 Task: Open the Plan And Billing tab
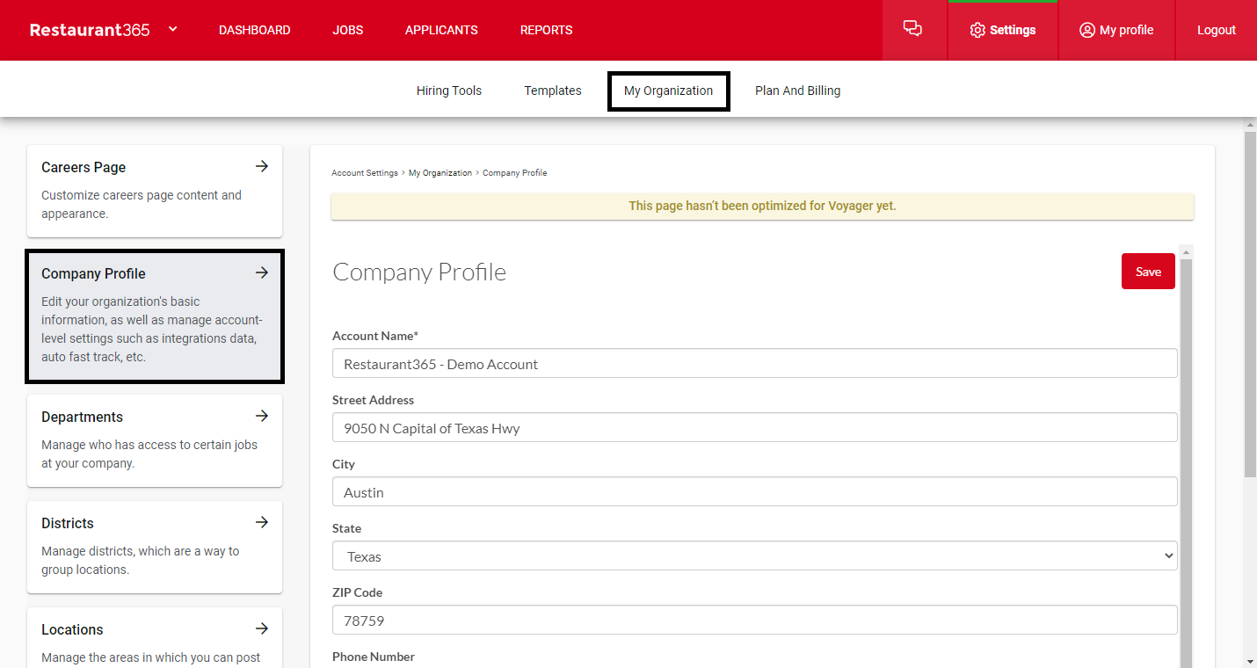(797, 91)
